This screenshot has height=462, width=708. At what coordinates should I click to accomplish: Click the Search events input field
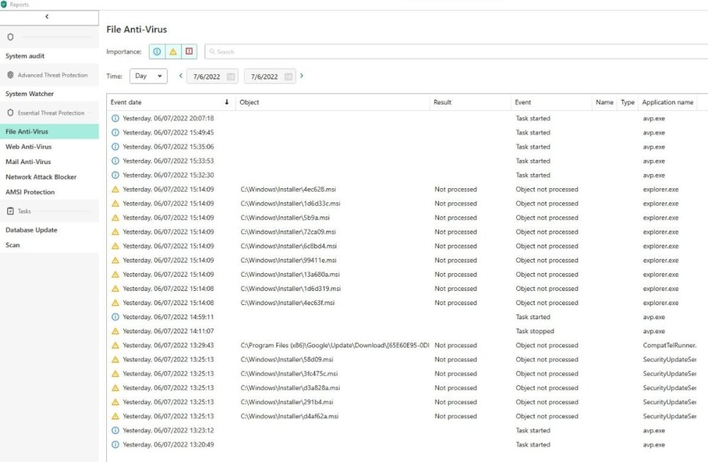click(x=453, y=52)
